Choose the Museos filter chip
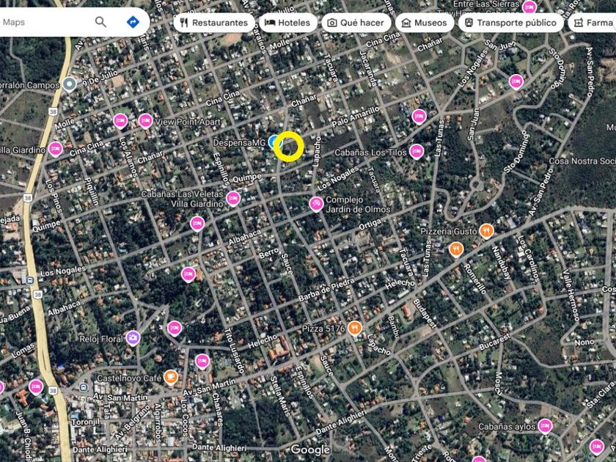Image resolution: width=616 pixels, height=462 pixels. point(423,23)
